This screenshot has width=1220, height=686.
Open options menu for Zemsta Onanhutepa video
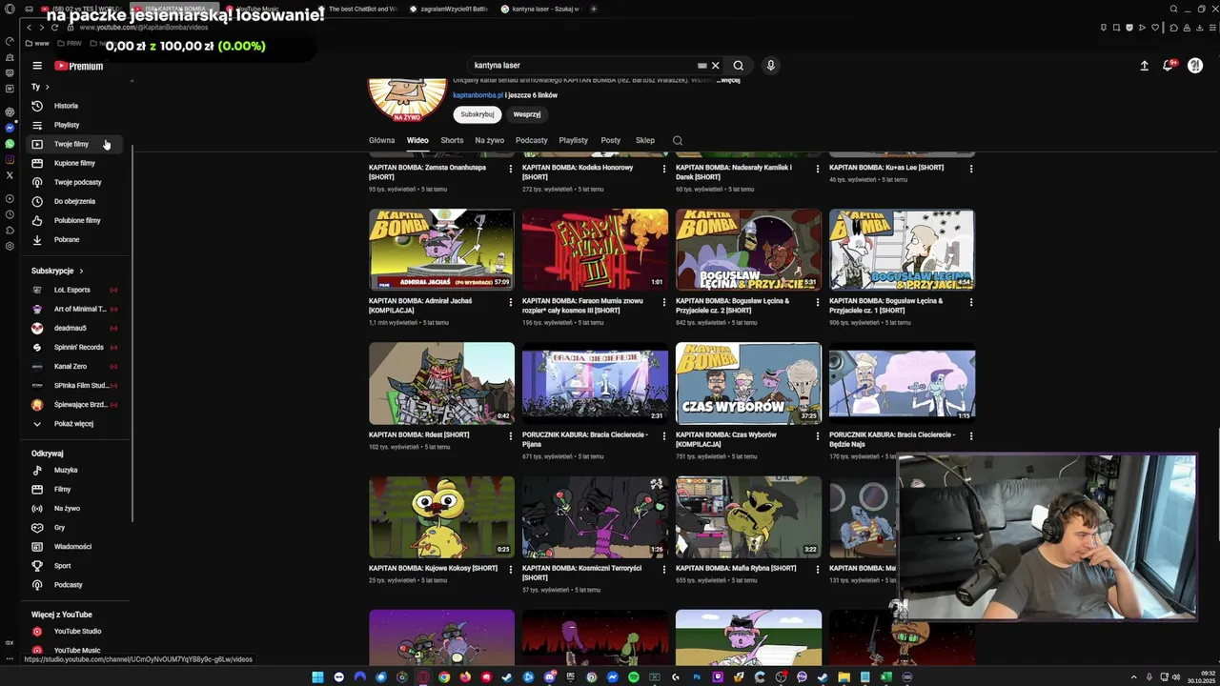coord(511,169)
